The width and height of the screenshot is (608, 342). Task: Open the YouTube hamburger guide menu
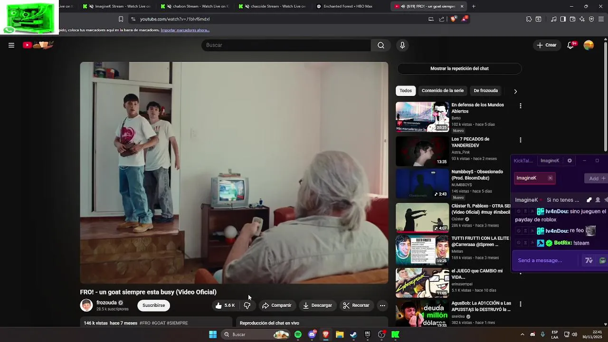pos(11,45)
